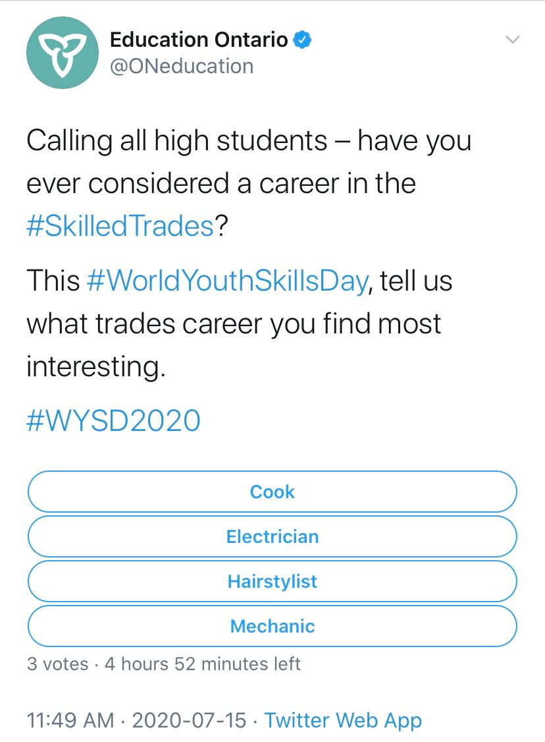Open the #WYSD2020 hashtag
The height and width of the screenshot is (742, 545).
point(113,420)
